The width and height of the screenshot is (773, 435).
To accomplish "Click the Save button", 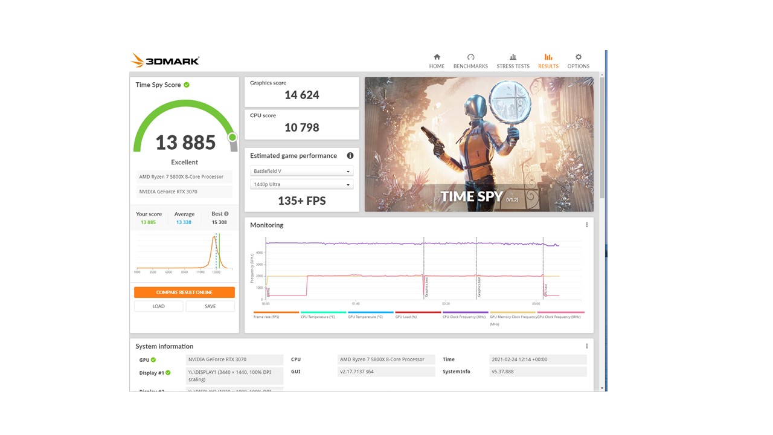I will [210, 306].
